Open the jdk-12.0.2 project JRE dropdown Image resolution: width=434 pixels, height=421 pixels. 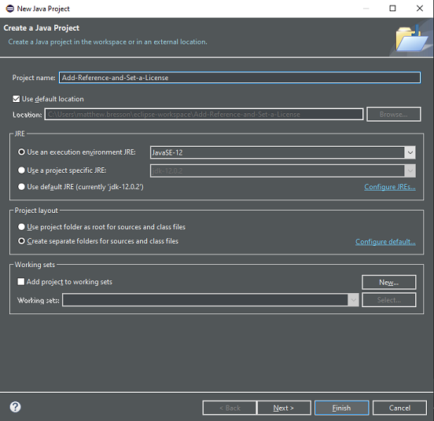282,170
